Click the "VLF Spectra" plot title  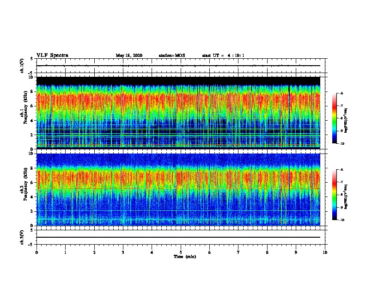(x=52, y=55)
